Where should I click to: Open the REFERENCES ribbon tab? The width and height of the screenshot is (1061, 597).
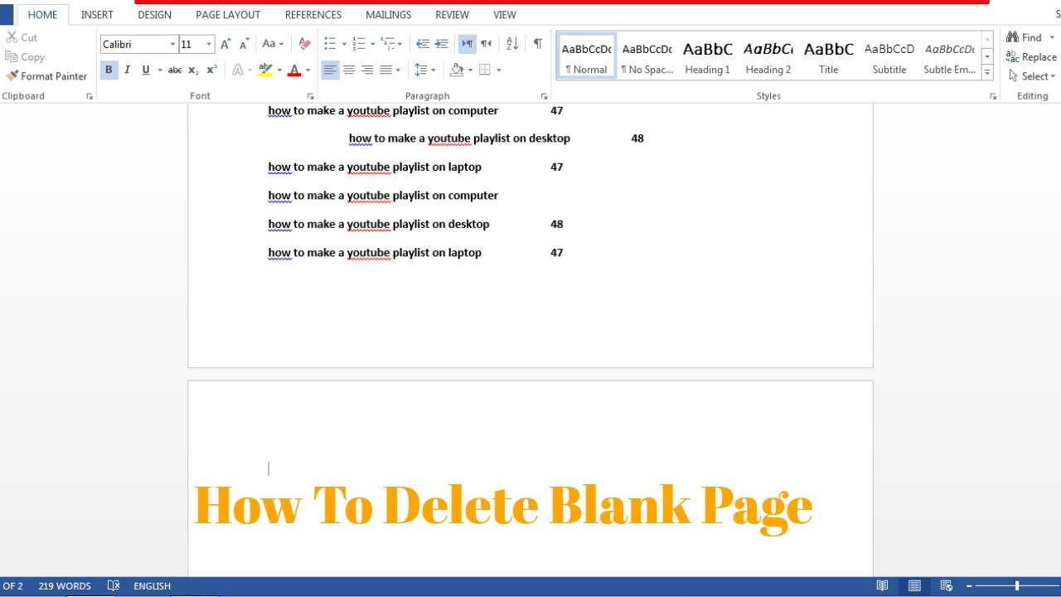[313, 15]
